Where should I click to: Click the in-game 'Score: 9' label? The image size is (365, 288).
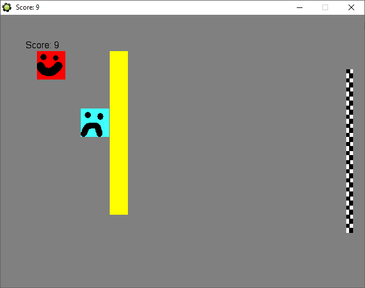click(x=42, y=45)
